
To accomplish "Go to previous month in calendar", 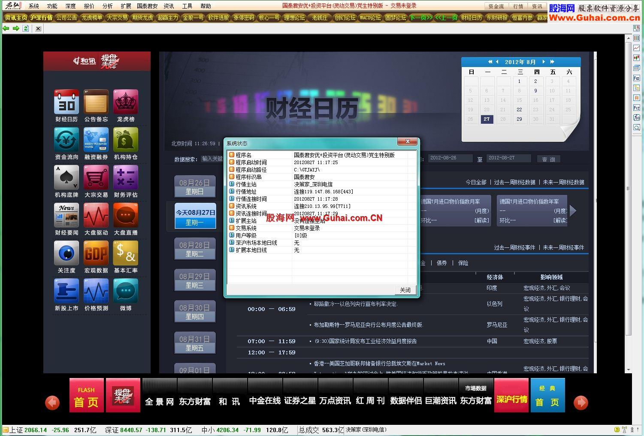I will (497, 62).
